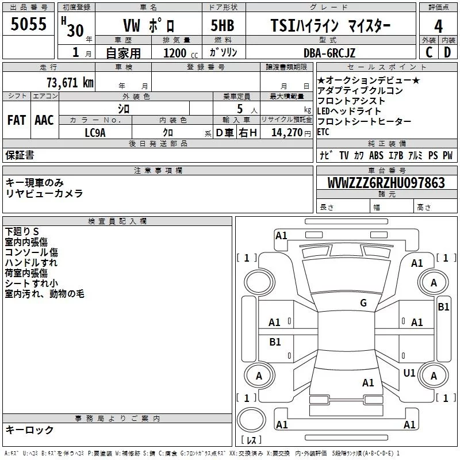
Task: Select the H30 first registration year
Action: (x=73, y=28)
